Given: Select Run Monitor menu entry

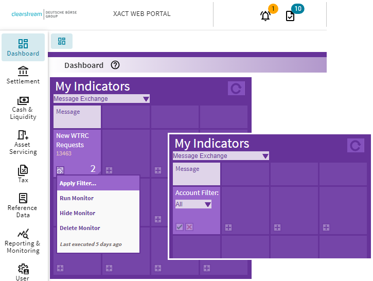Looking at the screenshot, I should [77, 198].
